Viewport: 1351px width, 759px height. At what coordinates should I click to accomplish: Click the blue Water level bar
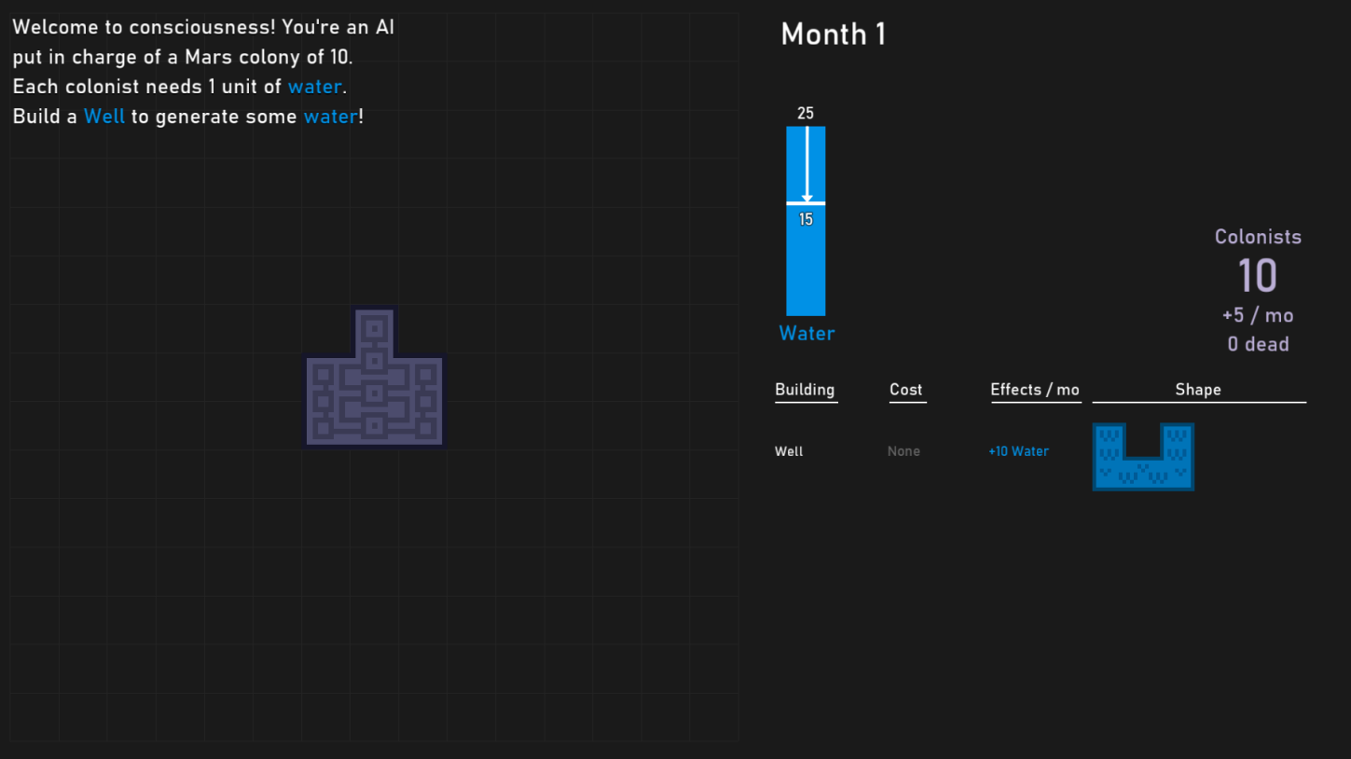pyautogui.click(x=806, y=221)
